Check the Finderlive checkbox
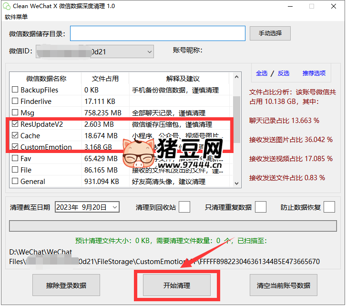This screenshot has width=346, height=306. 15,101
